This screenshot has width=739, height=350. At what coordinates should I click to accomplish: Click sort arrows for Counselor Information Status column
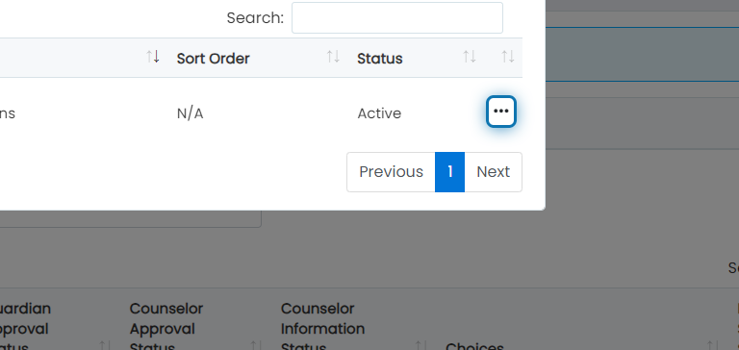[420, 346]
